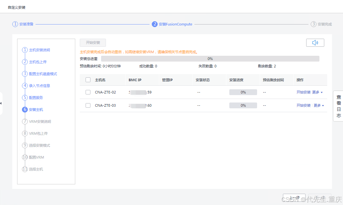Expand 更多 menu for CNA-ZTE-03
The height and width of the screenshot is (205, 343).
[x=317, y=105]
